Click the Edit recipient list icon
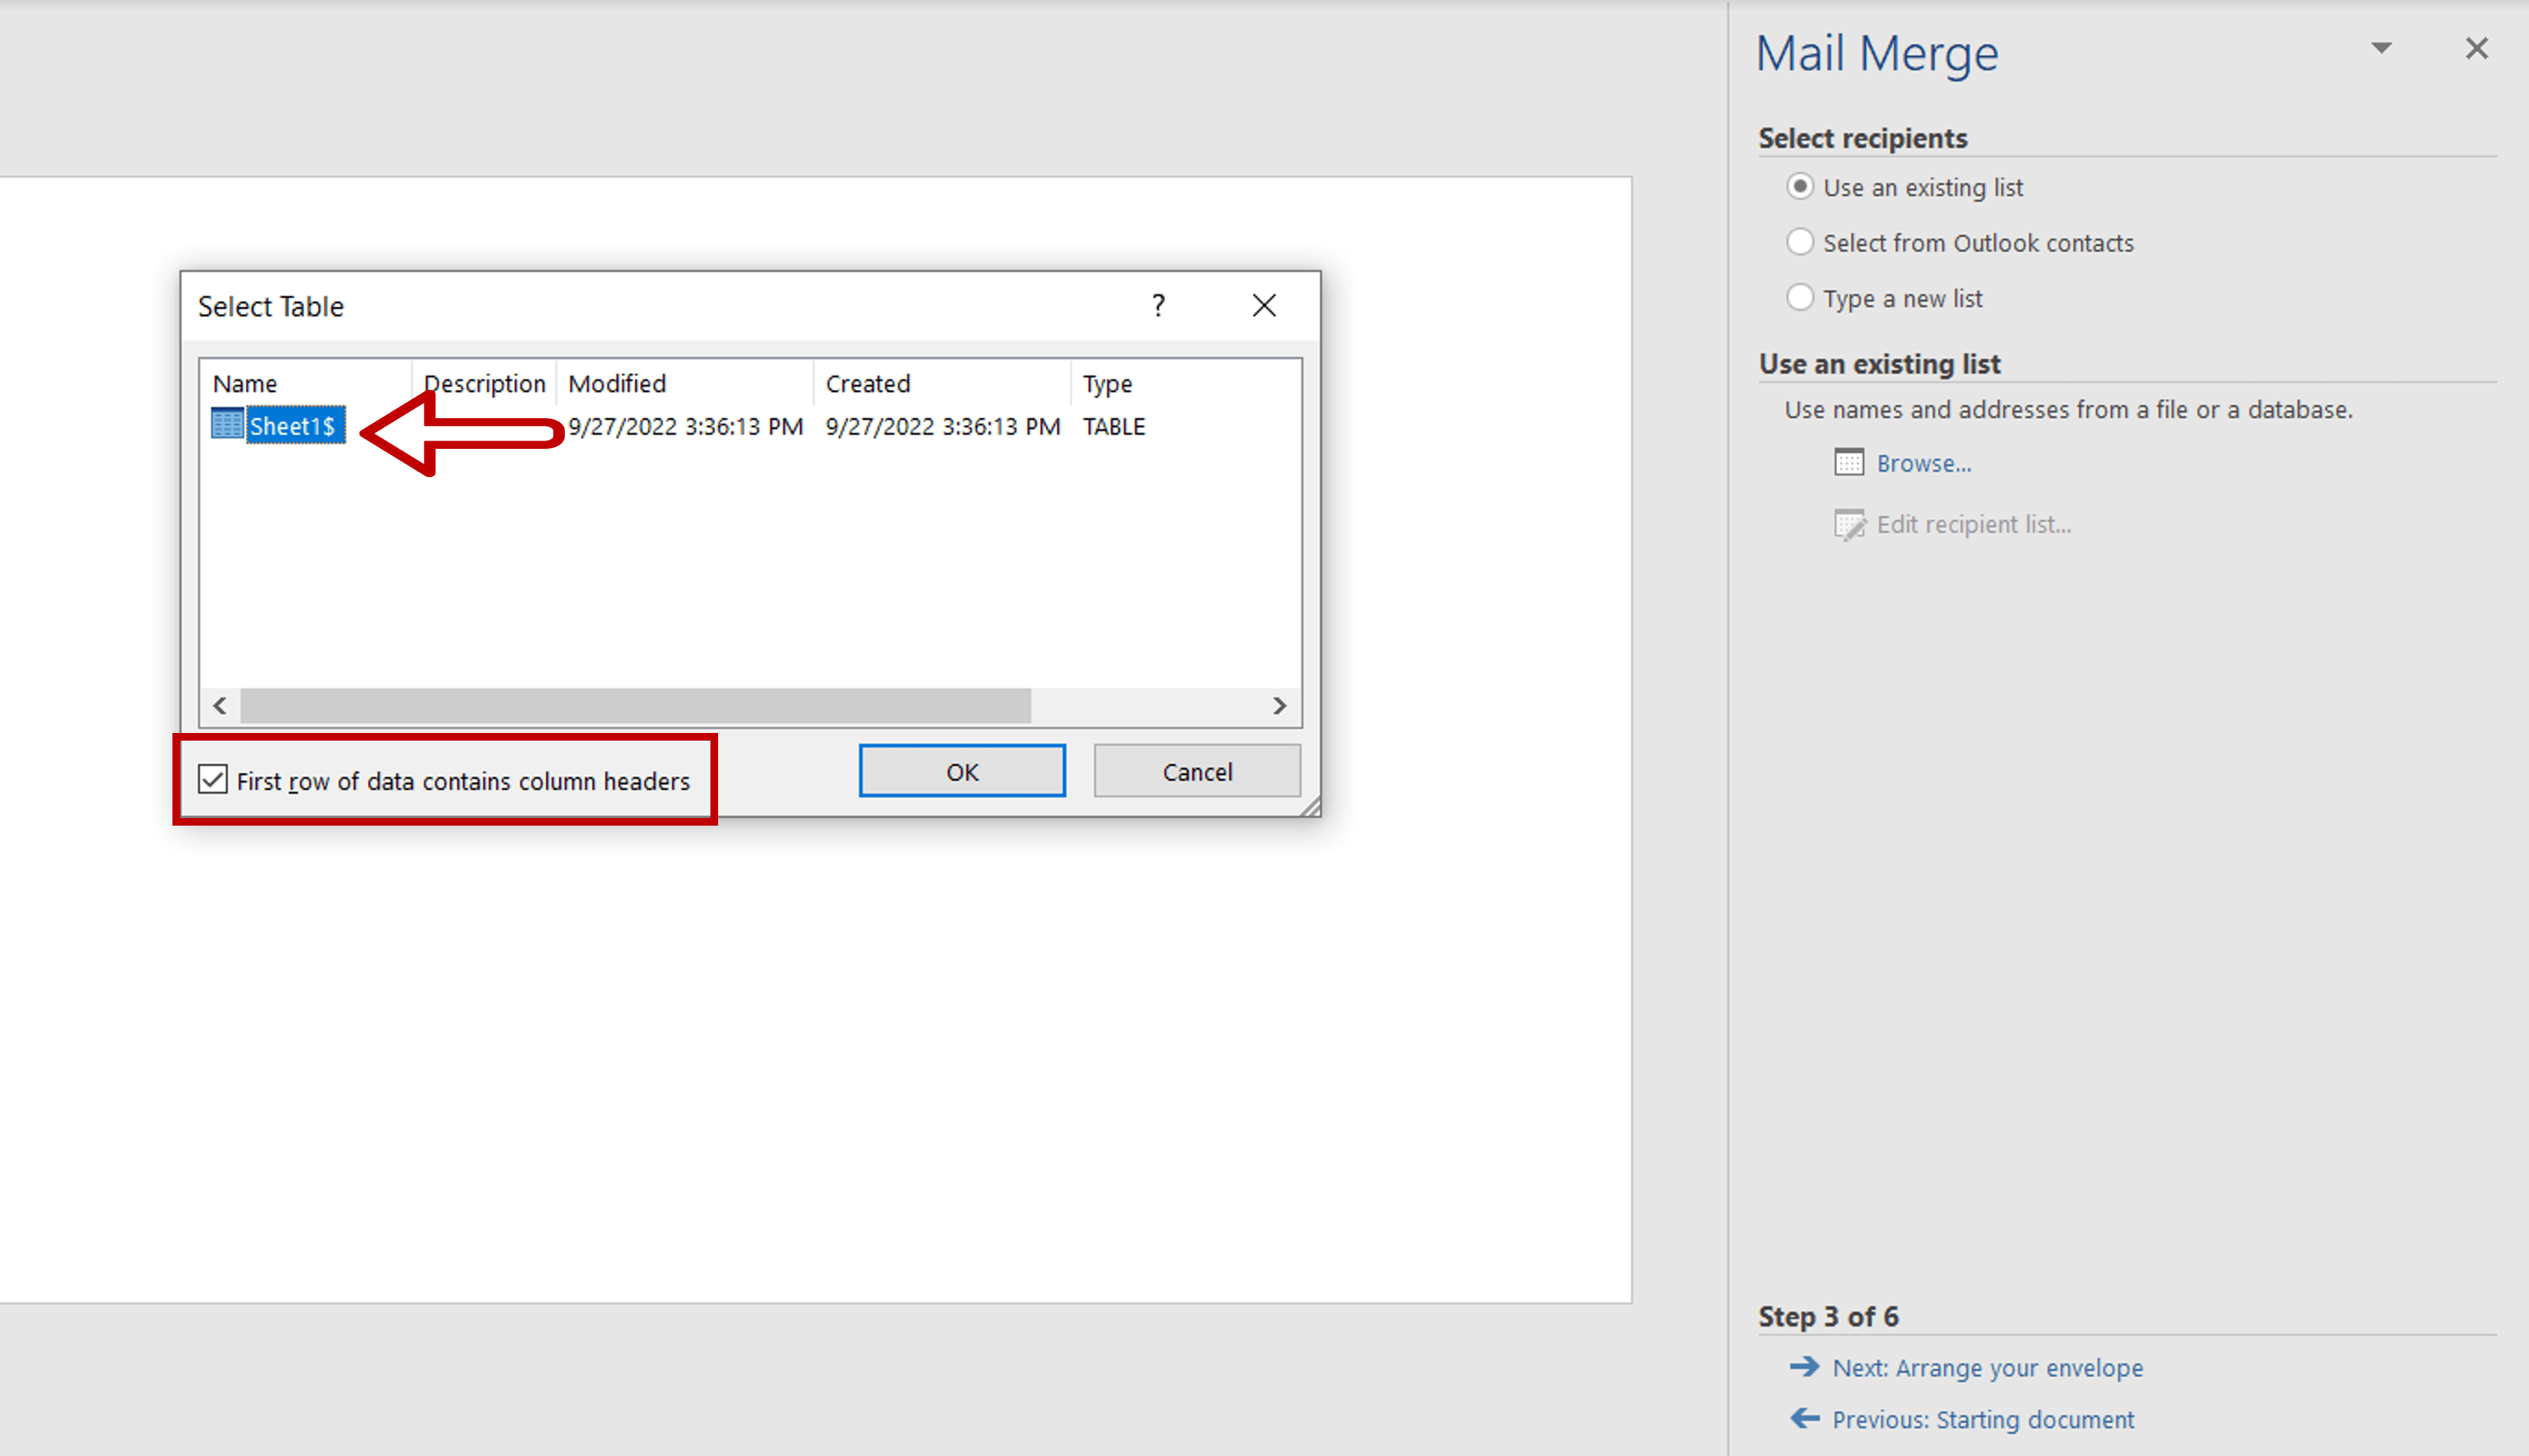 pos(1850,524)
